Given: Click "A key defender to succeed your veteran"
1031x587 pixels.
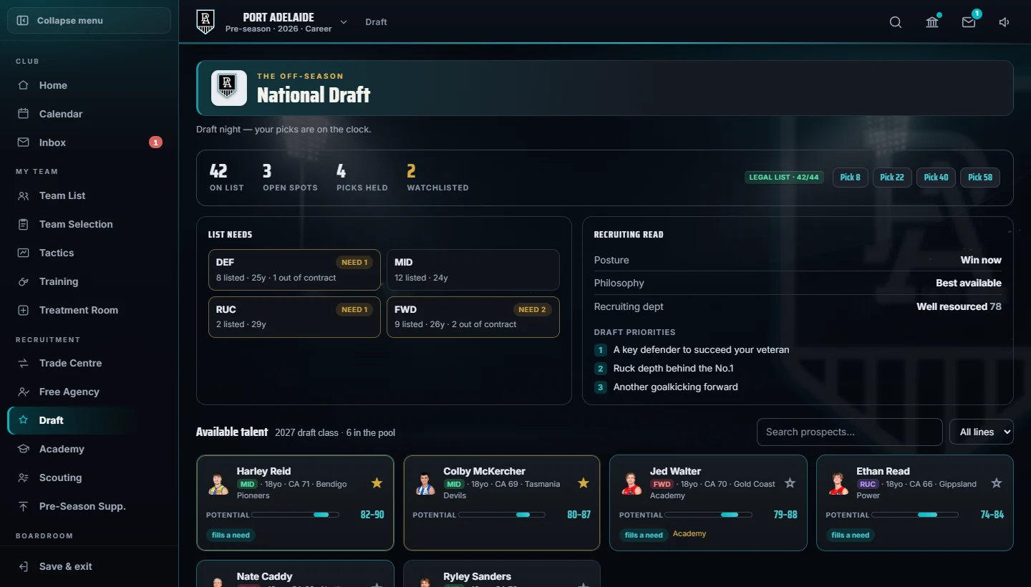Looking at the screenshot, I should (x=701, y=350).
